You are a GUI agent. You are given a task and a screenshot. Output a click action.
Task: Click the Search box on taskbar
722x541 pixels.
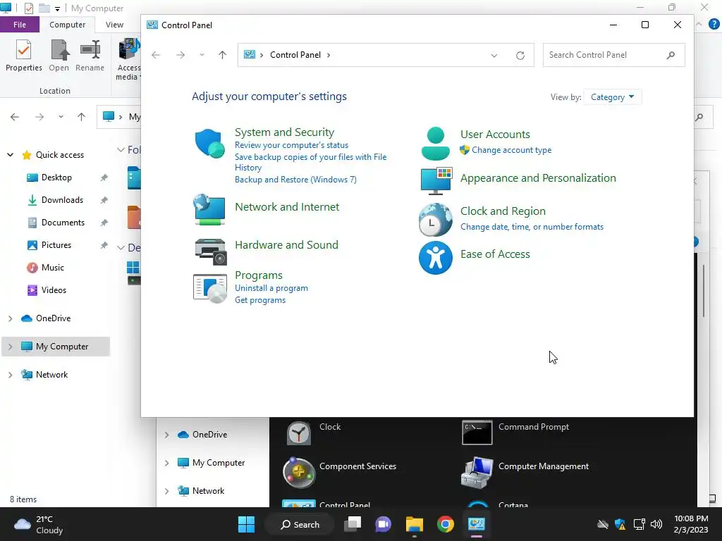[x=299, y=524]
